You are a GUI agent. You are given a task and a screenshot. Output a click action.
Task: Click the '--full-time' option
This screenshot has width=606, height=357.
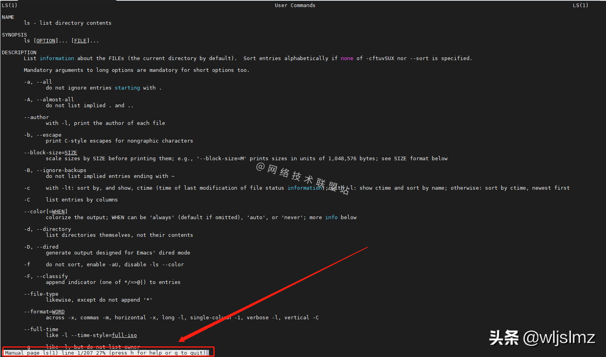pos(41,329)
